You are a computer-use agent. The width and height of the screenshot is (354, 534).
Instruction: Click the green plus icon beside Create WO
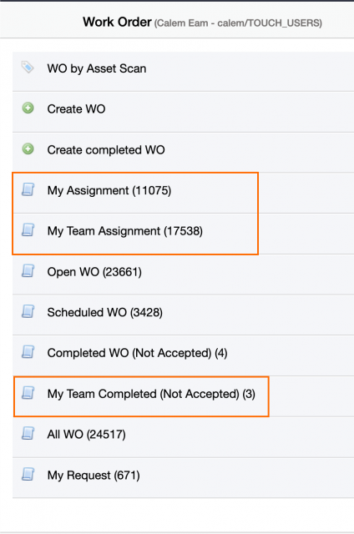tap(28, 108)
